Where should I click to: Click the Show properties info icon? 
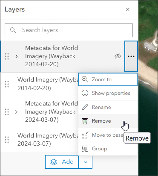(85, 93)
